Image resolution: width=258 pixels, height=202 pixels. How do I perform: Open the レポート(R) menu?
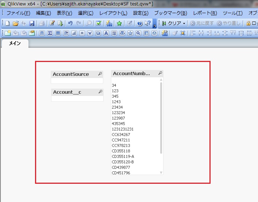[x=205, y=13]
